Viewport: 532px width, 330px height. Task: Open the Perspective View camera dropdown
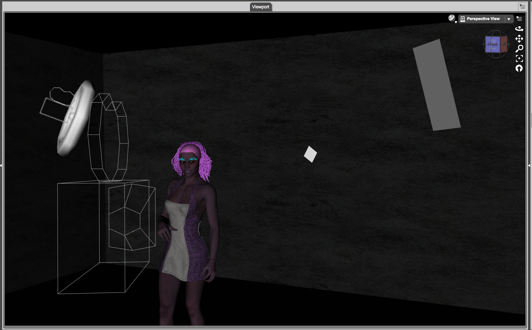point(486,19)
